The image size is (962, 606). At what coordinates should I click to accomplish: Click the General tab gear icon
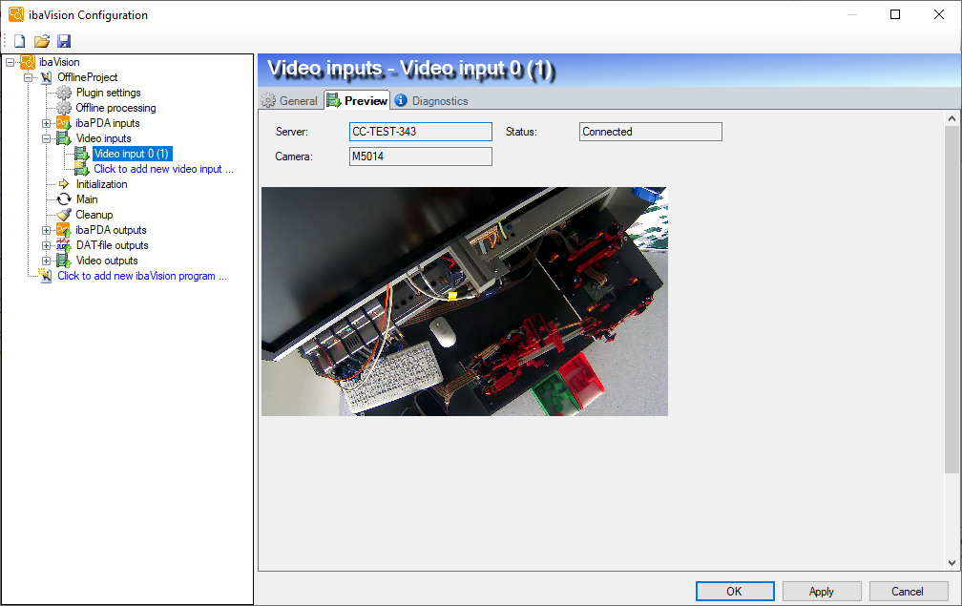pos(268,100)
